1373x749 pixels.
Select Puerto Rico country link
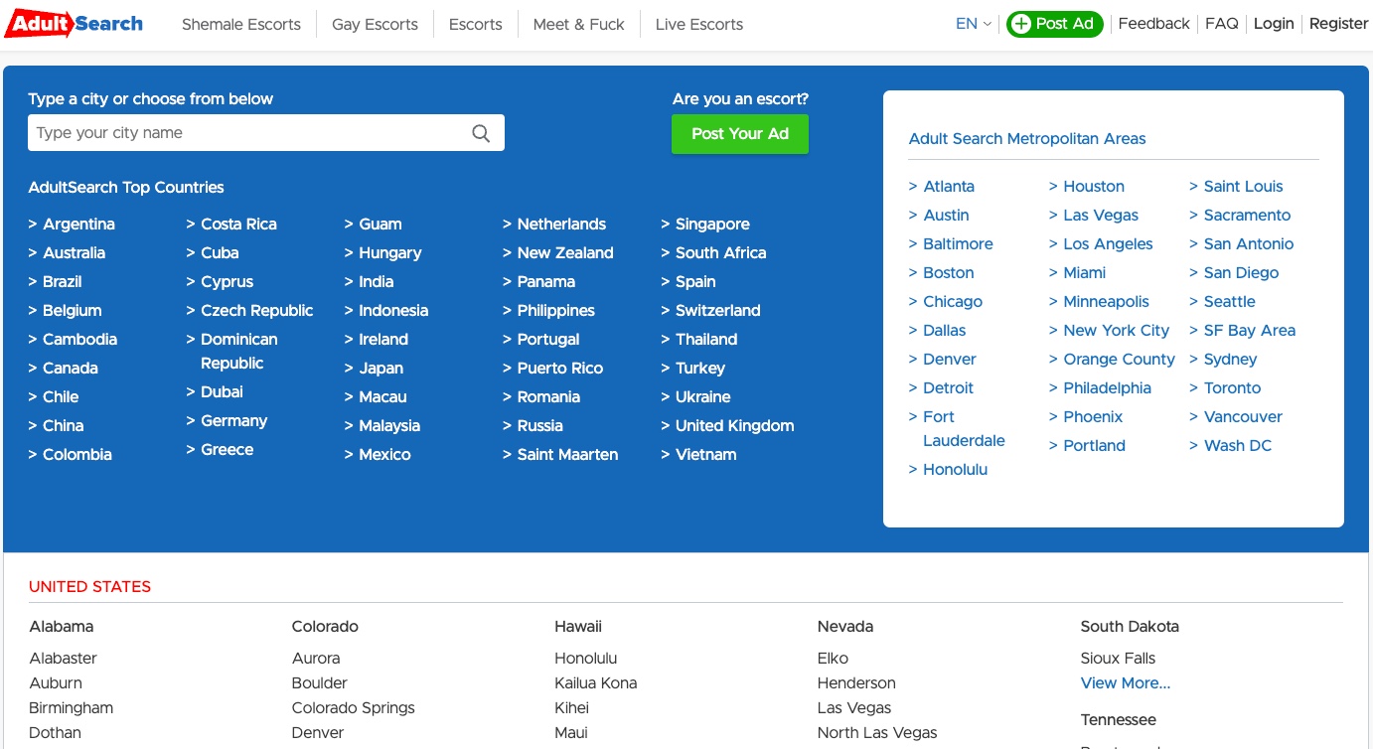coord(559,369)
